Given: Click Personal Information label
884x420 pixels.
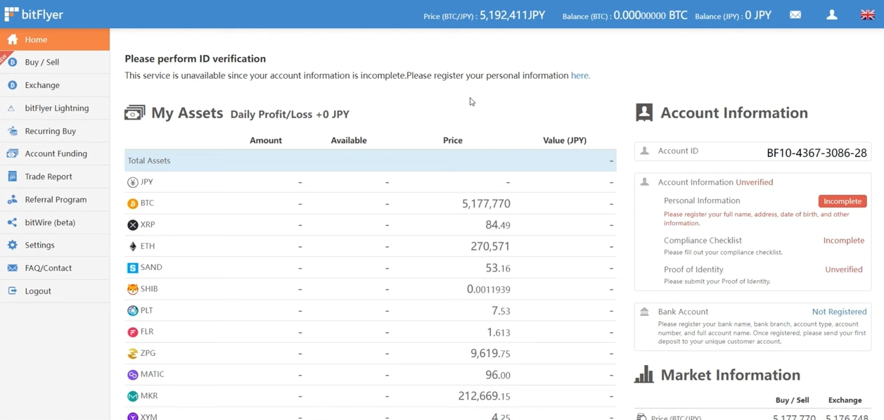Looking at the screenshot, I should tap(702, 201).
